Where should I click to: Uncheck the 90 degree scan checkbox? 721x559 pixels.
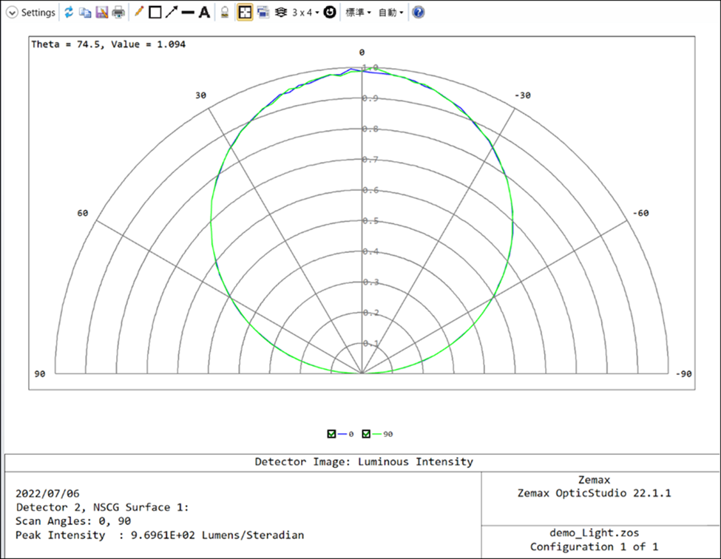pyautogui.click(x=366, y=434)
